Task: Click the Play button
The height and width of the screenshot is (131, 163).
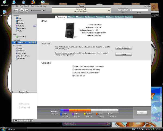Action: click(x=21, y=10)
